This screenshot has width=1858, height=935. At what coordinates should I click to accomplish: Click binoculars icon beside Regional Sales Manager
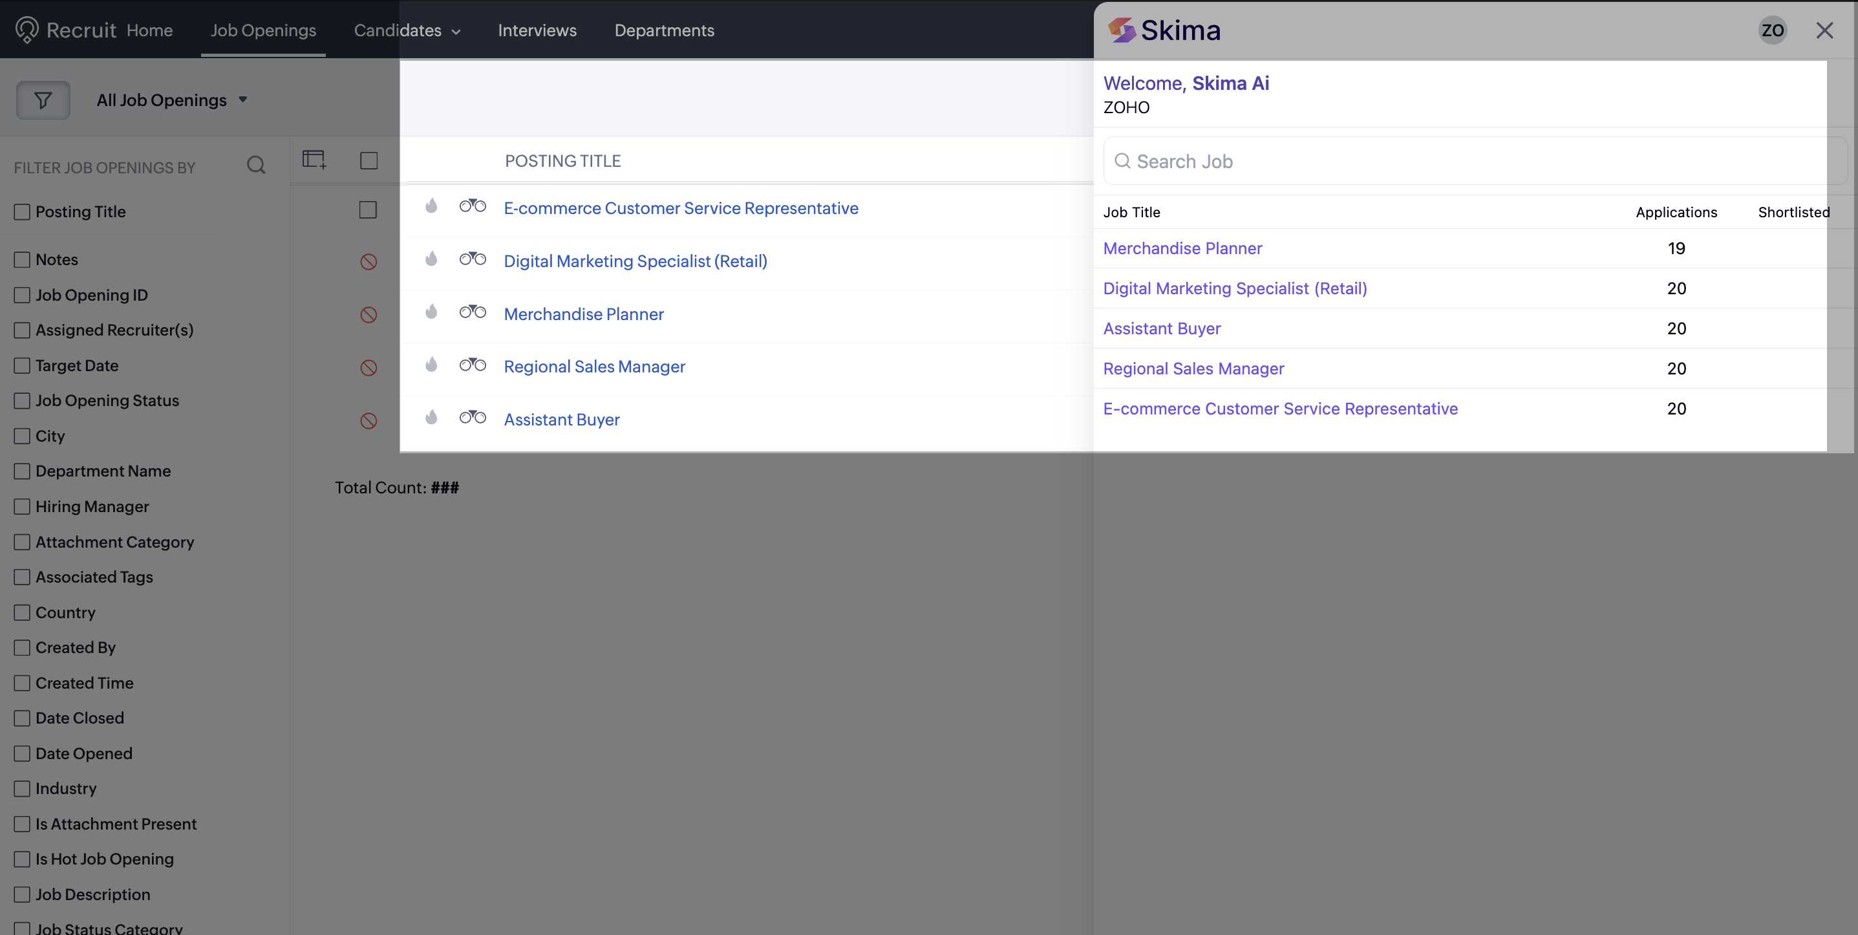[x=473, y=365]
